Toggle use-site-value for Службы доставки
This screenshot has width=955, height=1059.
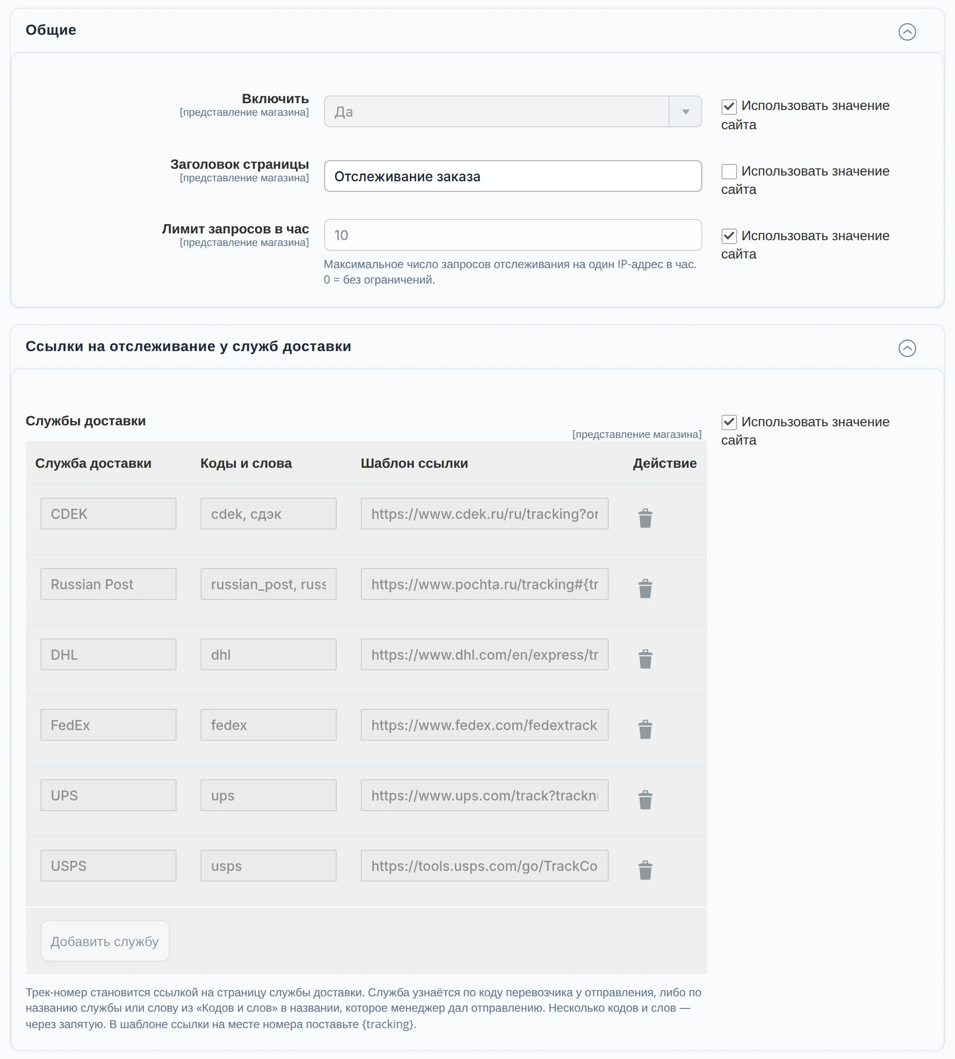[x=729, y=422]
